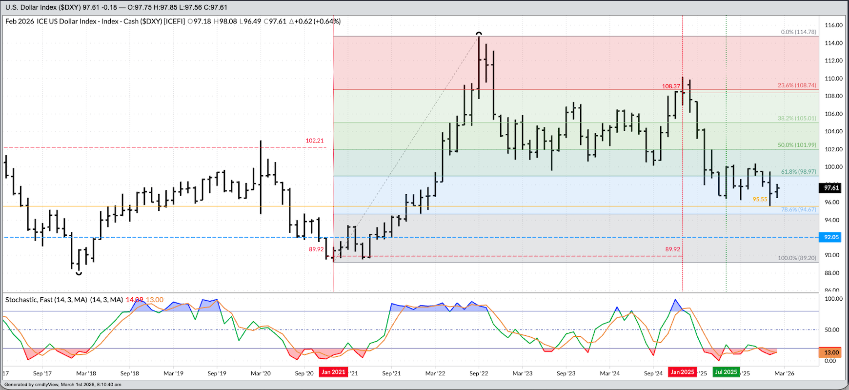Select the 38.2% (105.01) retracement label
This screenshot has width=849, height=390.
[x=797, y=119]
